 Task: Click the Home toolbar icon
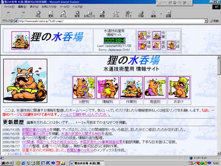63,14
